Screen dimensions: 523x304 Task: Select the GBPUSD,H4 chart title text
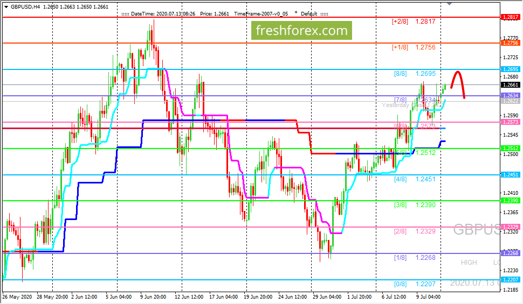click(25, 6)
